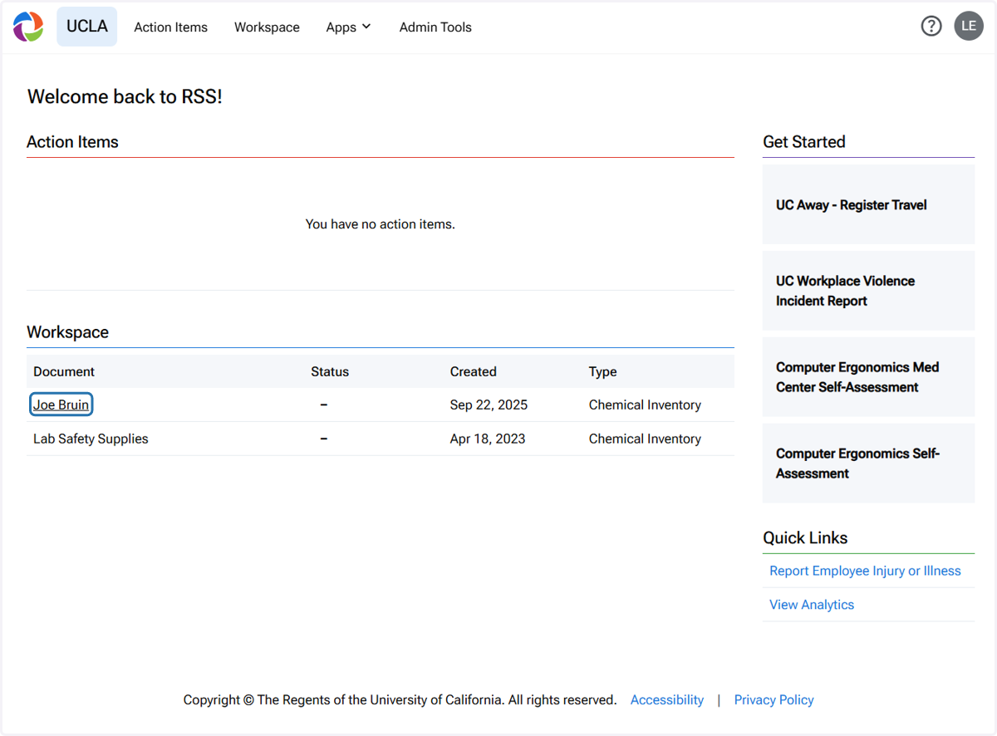Open the Joe Bruin document link

tap(61, 405)
